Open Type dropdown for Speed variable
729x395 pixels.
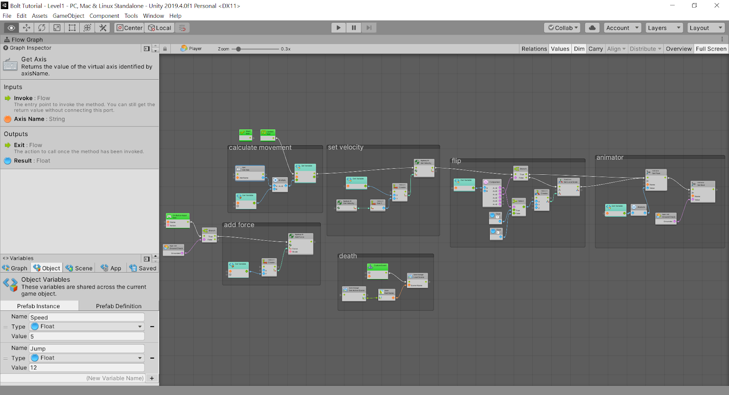pyautogui.click(x=87, y=326)
